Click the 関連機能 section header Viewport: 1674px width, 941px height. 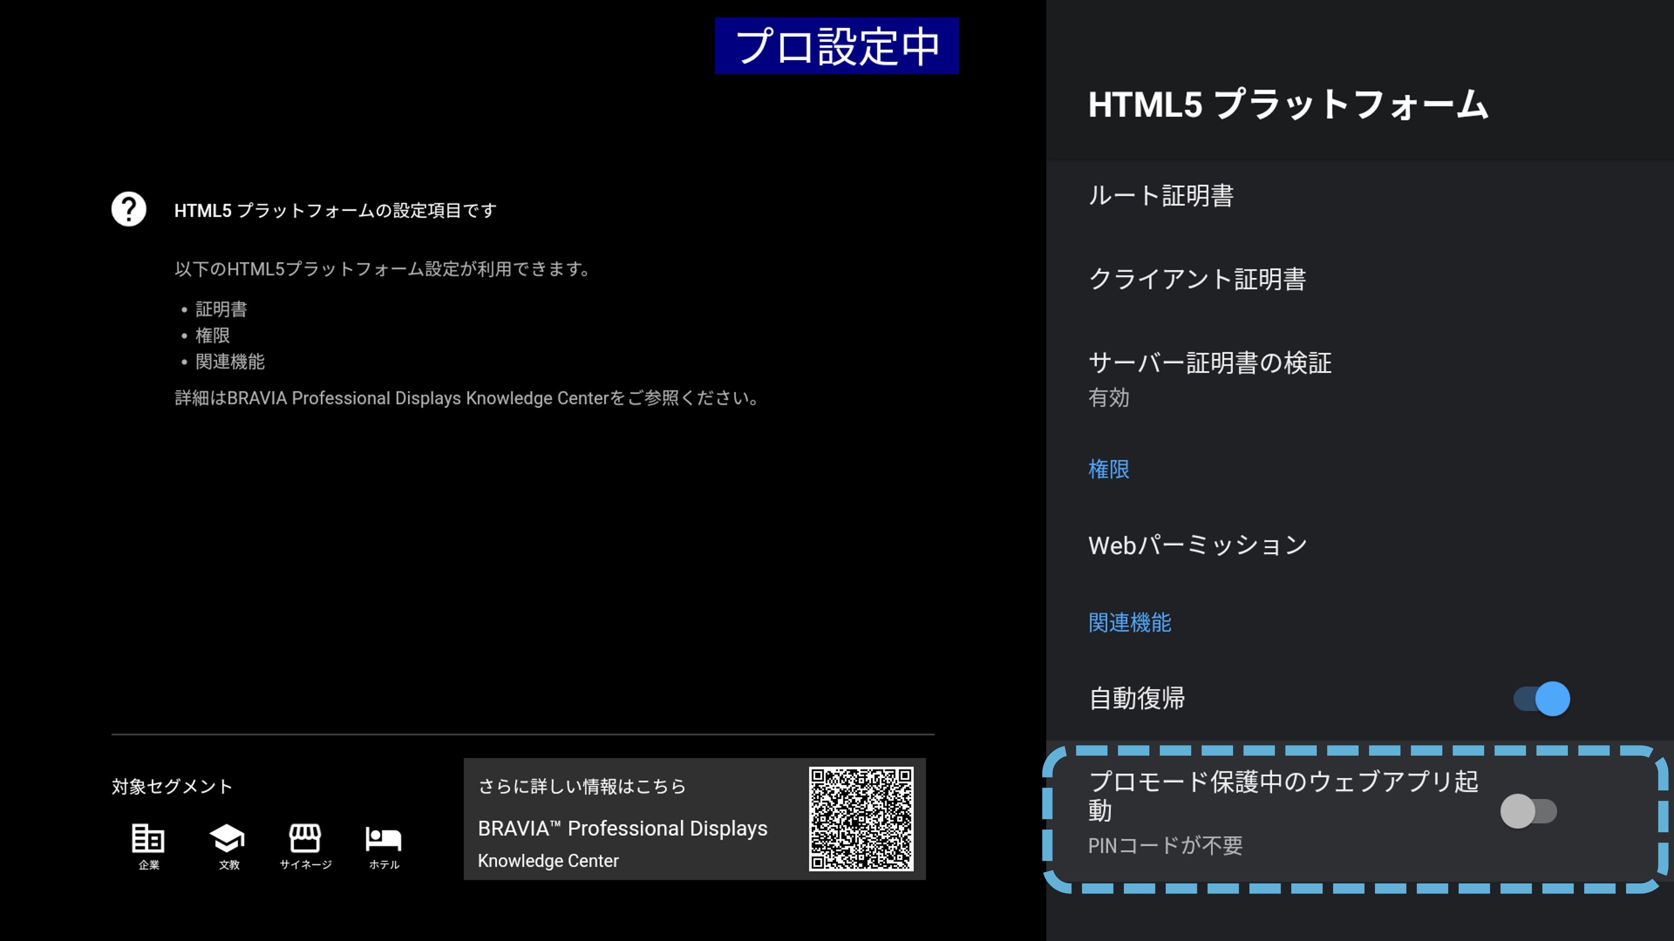(1130, 622)
